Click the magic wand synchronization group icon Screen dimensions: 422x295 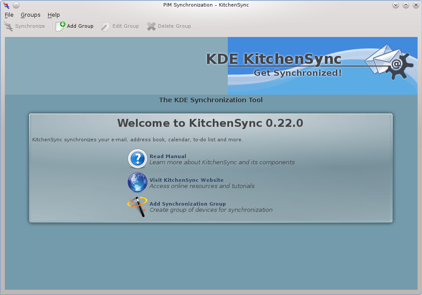pyautogui.click(x=137, y=206)
